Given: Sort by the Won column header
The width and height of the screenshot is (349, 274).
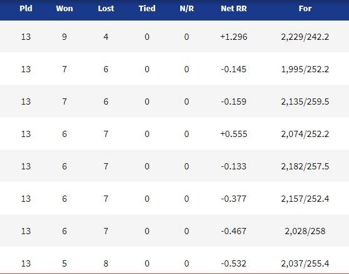Looking at the screenshot, I should coord(64,9).
